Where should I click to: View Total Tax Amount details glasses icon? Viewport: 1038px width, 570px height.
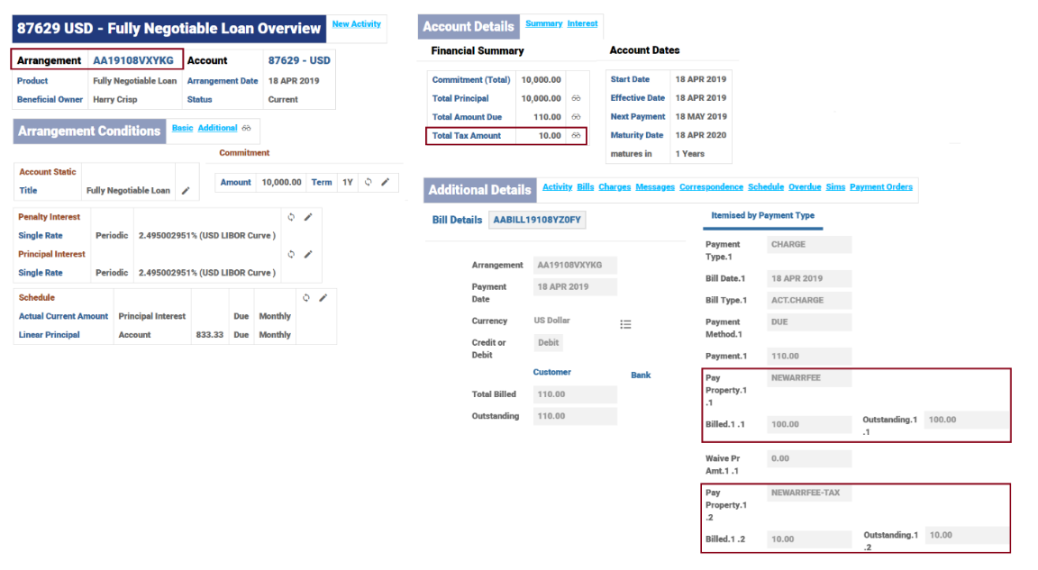pyautogui.click(x=576, y=136)
